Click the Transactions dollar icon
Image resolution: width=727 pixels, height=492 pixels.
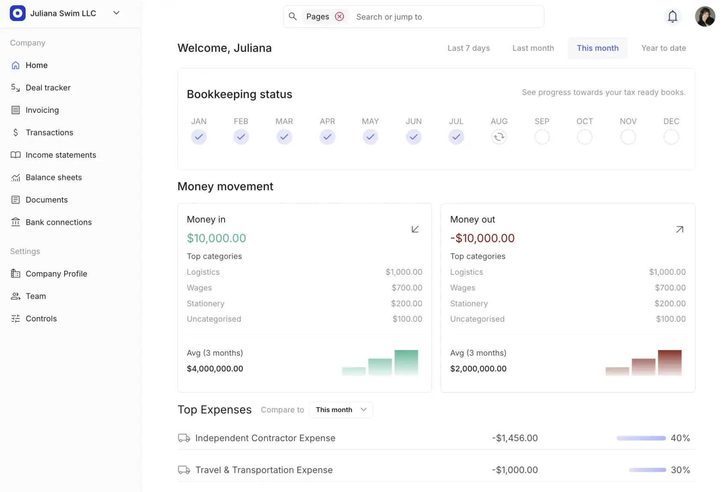(16, 133)
